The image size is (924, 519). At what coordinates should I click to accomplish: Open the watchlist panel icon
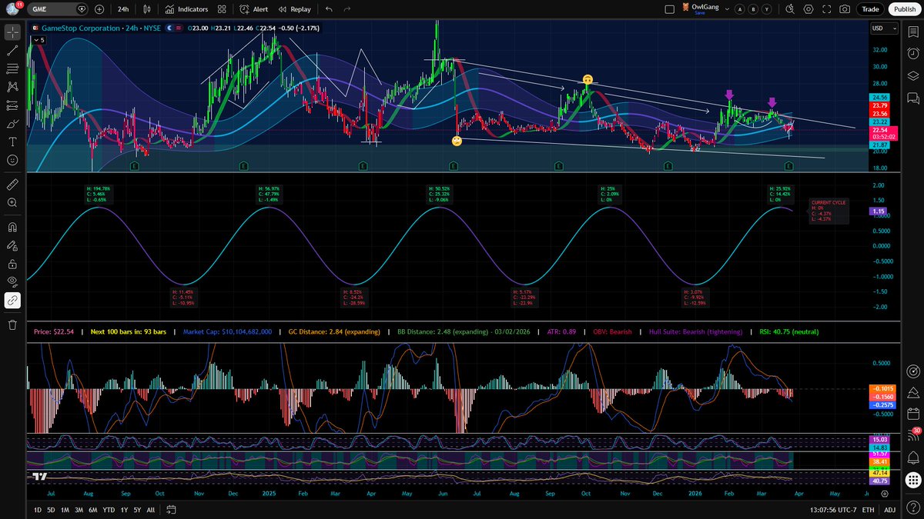tap(913, 31)
